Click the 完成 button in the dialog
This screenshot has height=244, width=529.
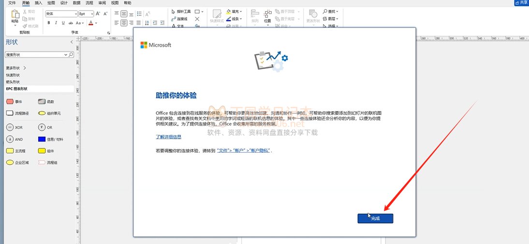[x=375, y=219]
